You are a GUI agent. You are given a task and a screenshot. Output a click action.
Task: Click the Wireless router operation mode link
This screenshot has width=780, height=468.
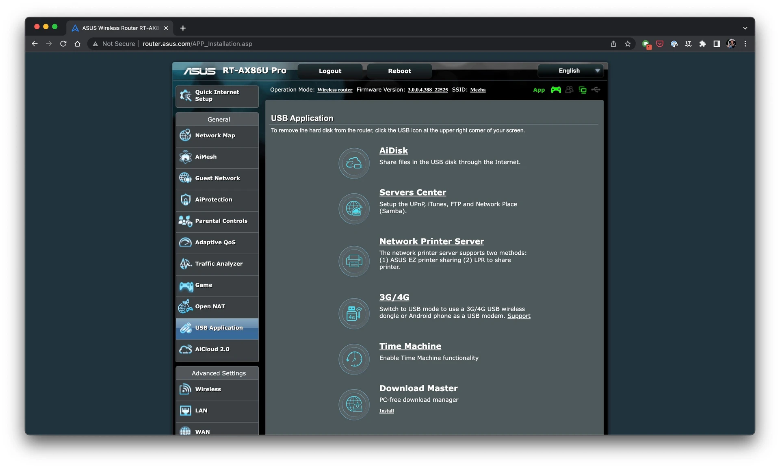click(335, 90)
